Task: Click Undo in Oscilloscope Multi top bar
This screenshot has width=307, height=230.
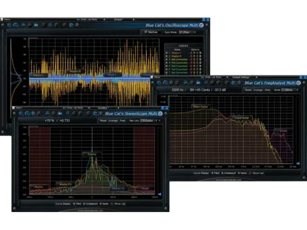Action: click(82, 19)
